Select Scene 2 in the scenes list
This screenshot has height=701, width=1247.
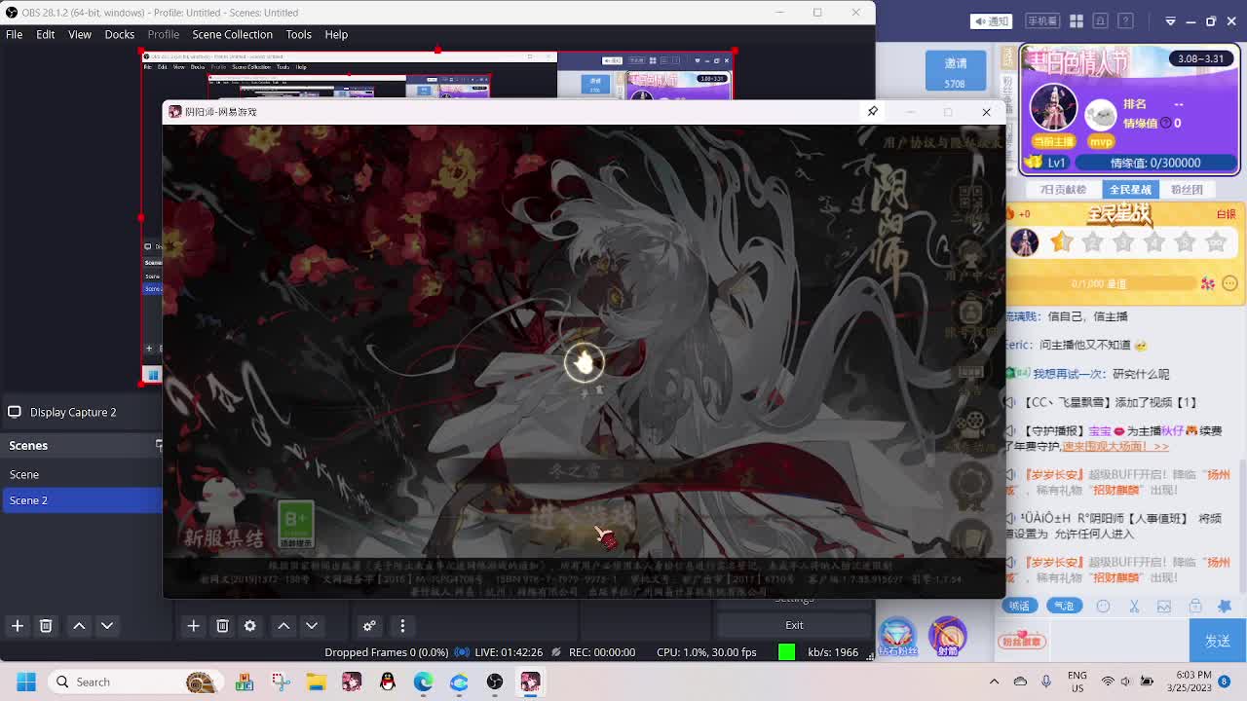(82, 500)
